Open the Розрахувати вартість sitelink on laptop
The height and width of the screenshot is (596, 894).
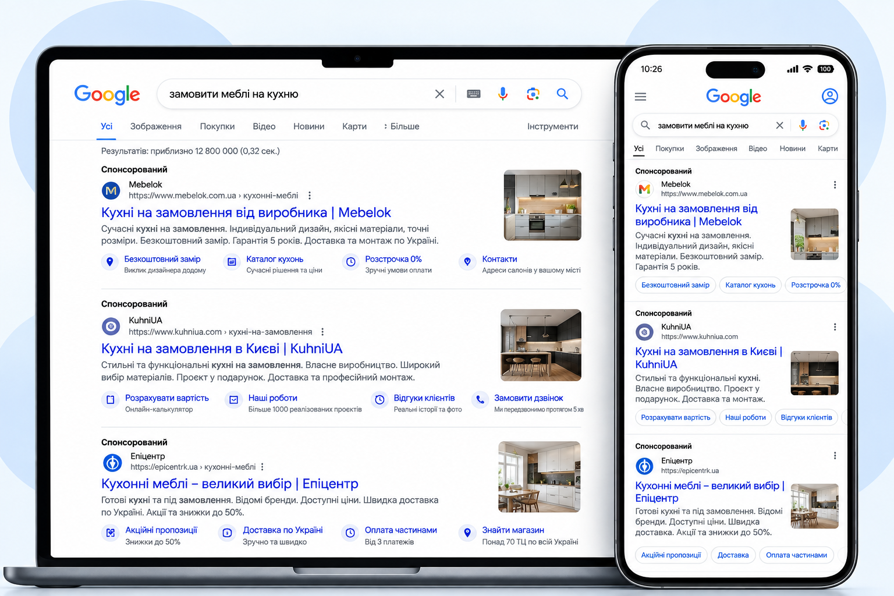[167, 398]
